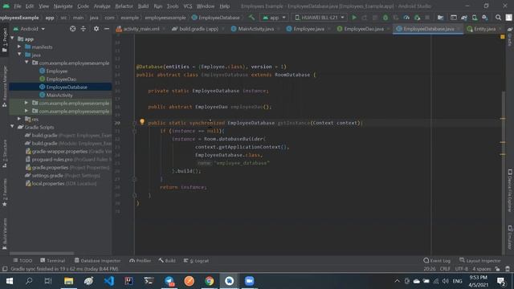
Task: Open HUAWEI device selector dropdown
Action: pos(320,18)
